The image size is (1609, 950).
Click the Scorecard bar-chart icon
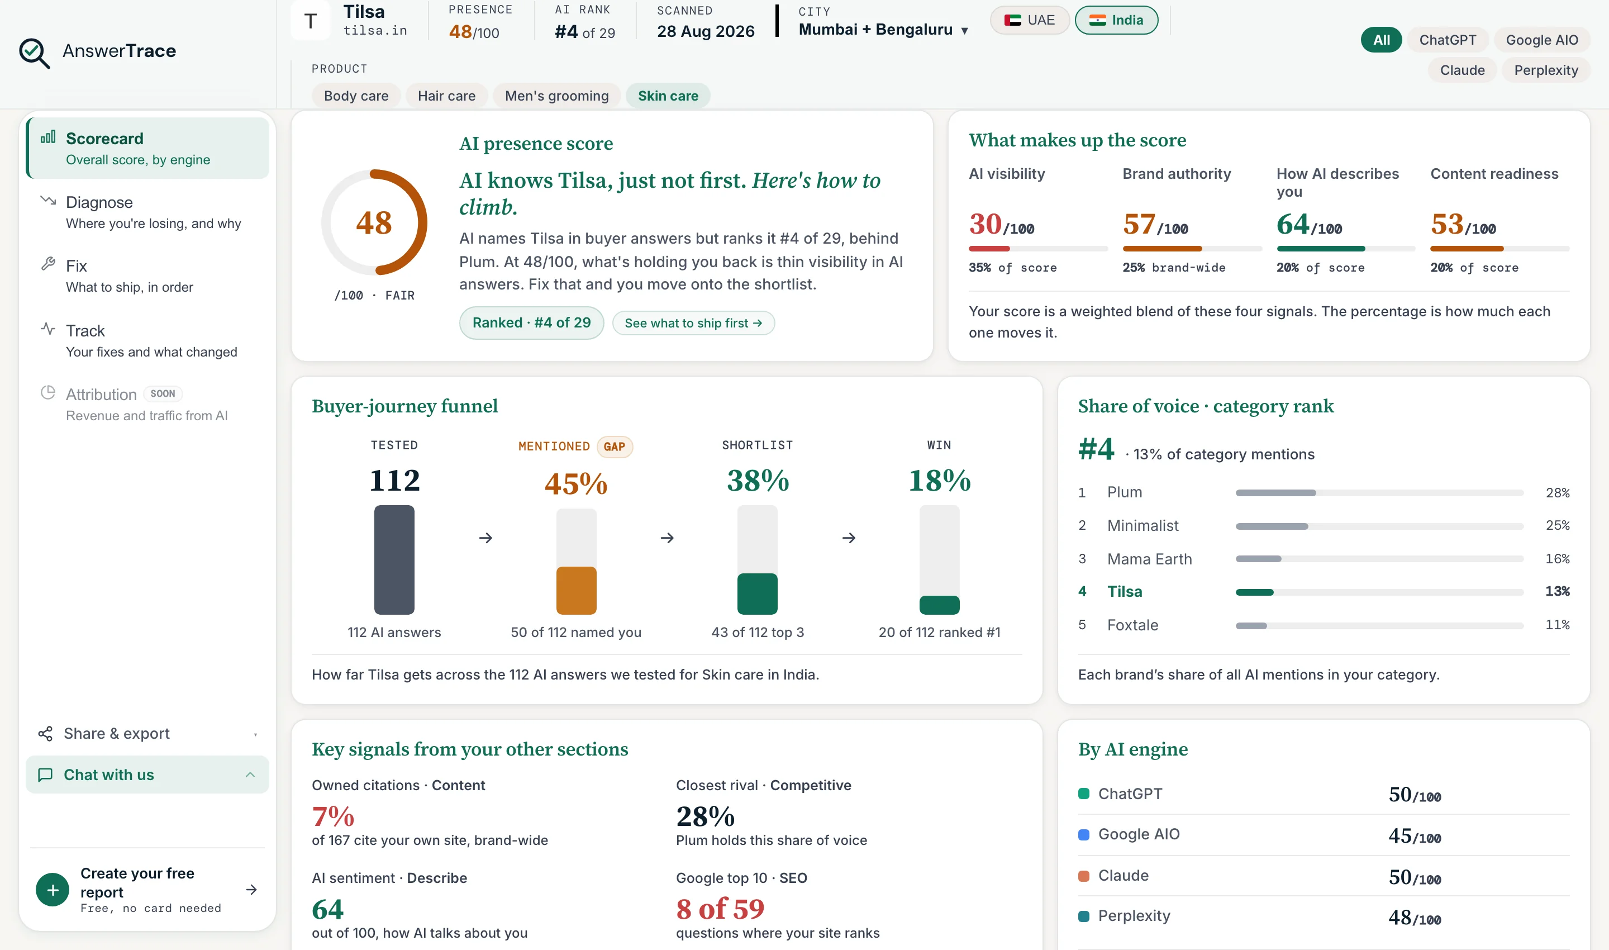48,137
